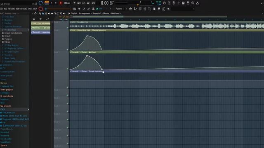Open the Pattern 1 selector
The height and width of the screenshot is (148, 264).
tap(120, 9)
